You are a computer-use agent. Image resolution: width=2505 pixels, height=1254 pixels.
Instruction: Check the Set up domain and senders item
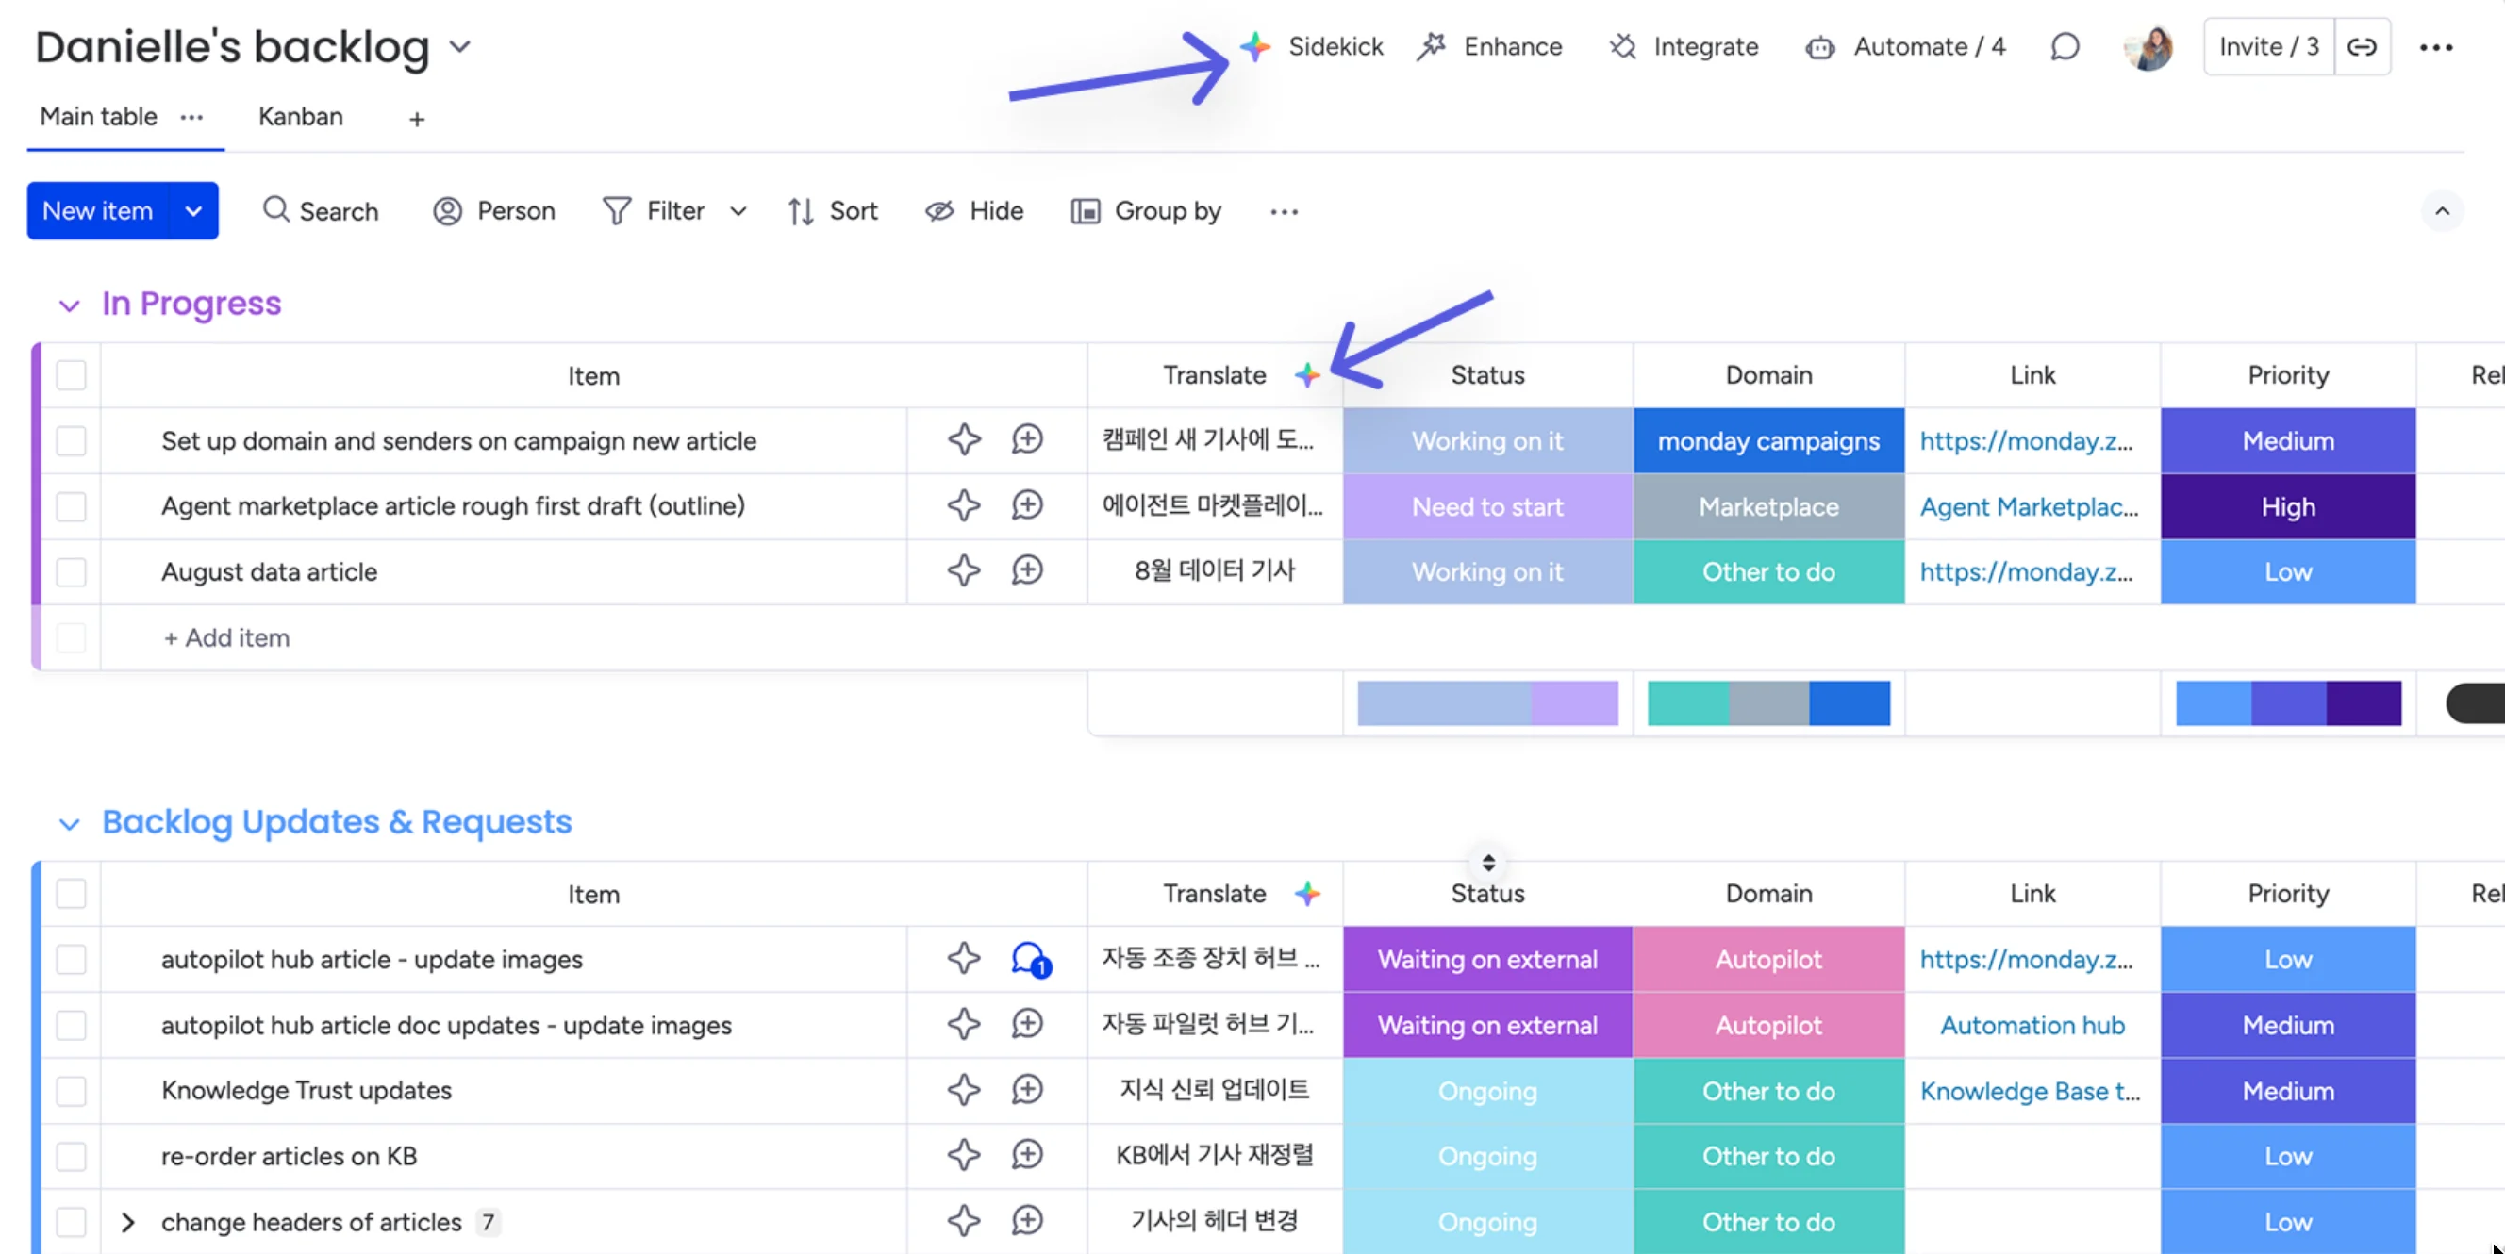(71, 440)
